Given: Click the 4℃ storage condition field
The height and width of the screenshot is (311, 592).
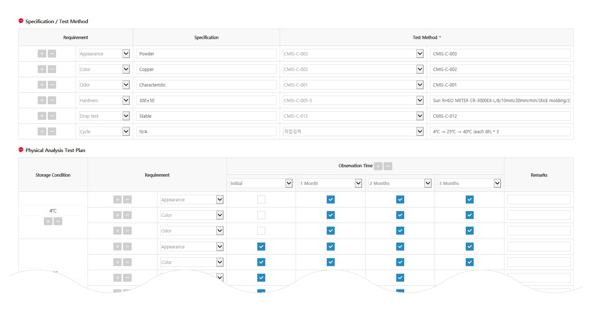Looking at the screenshot, I should coord(53,211).
